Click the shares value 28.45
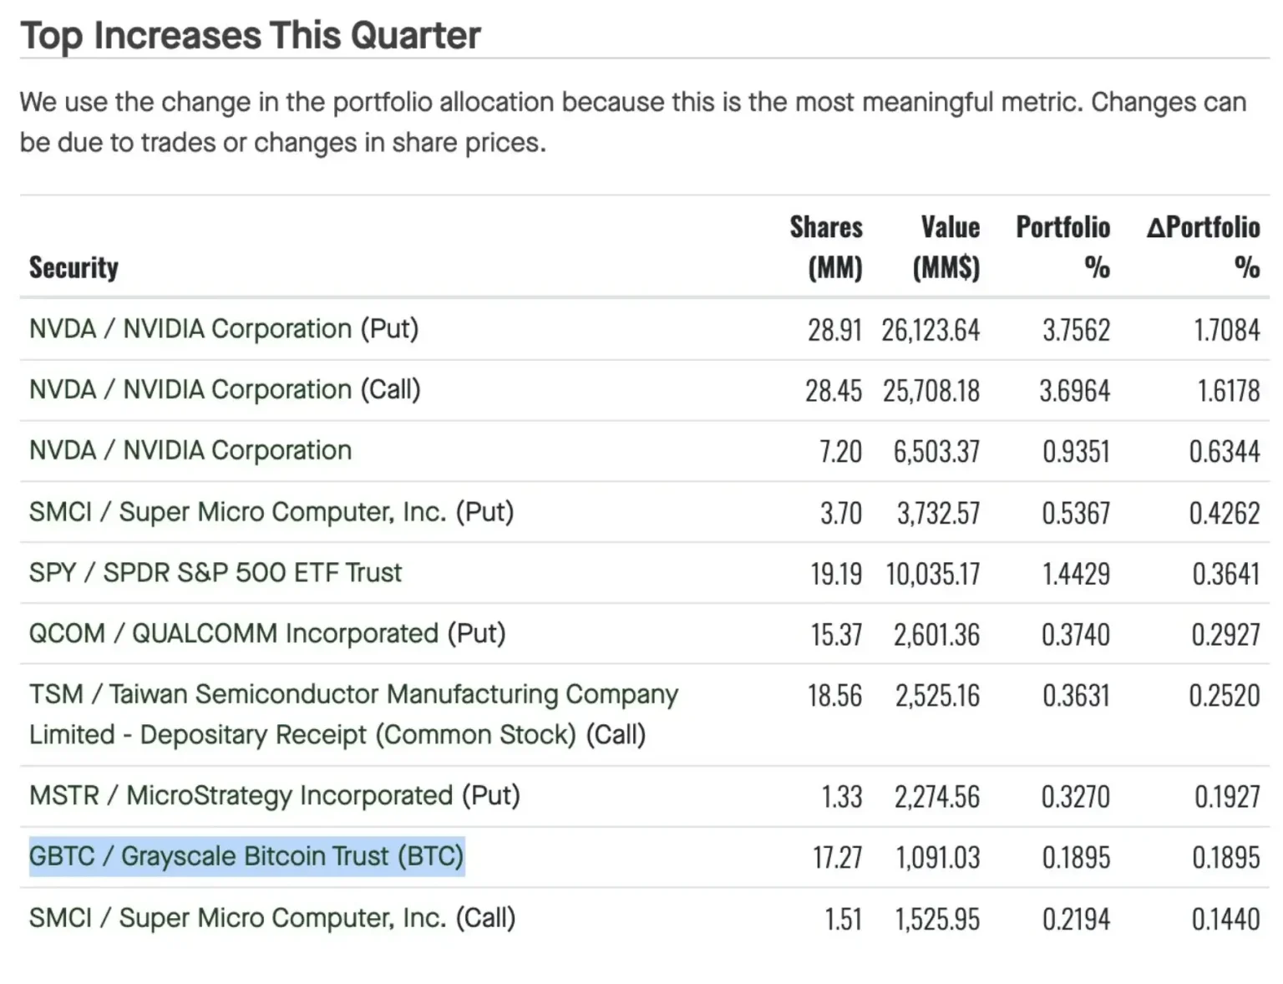1283x984 pixels. coord(834,391)
